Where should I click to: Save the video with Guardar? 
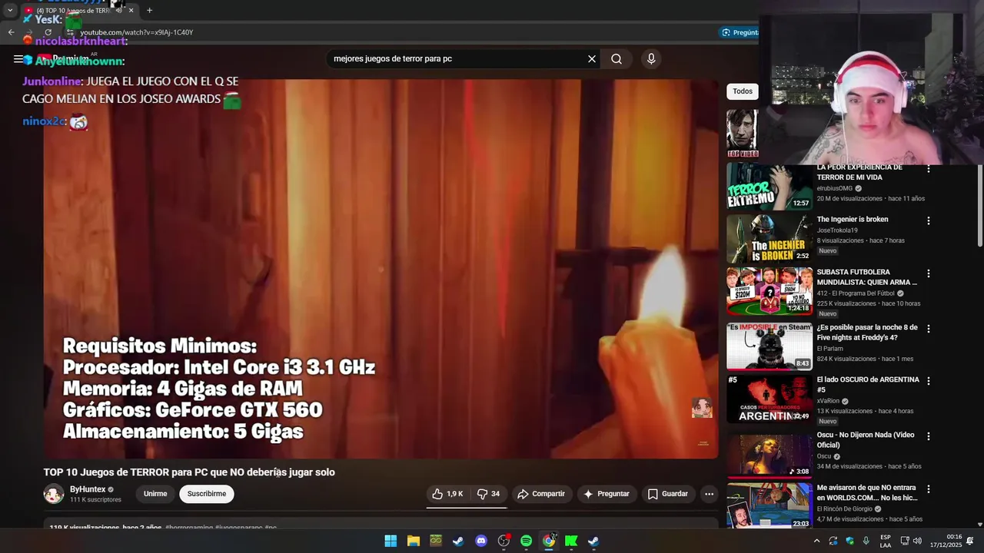point(667,494)
